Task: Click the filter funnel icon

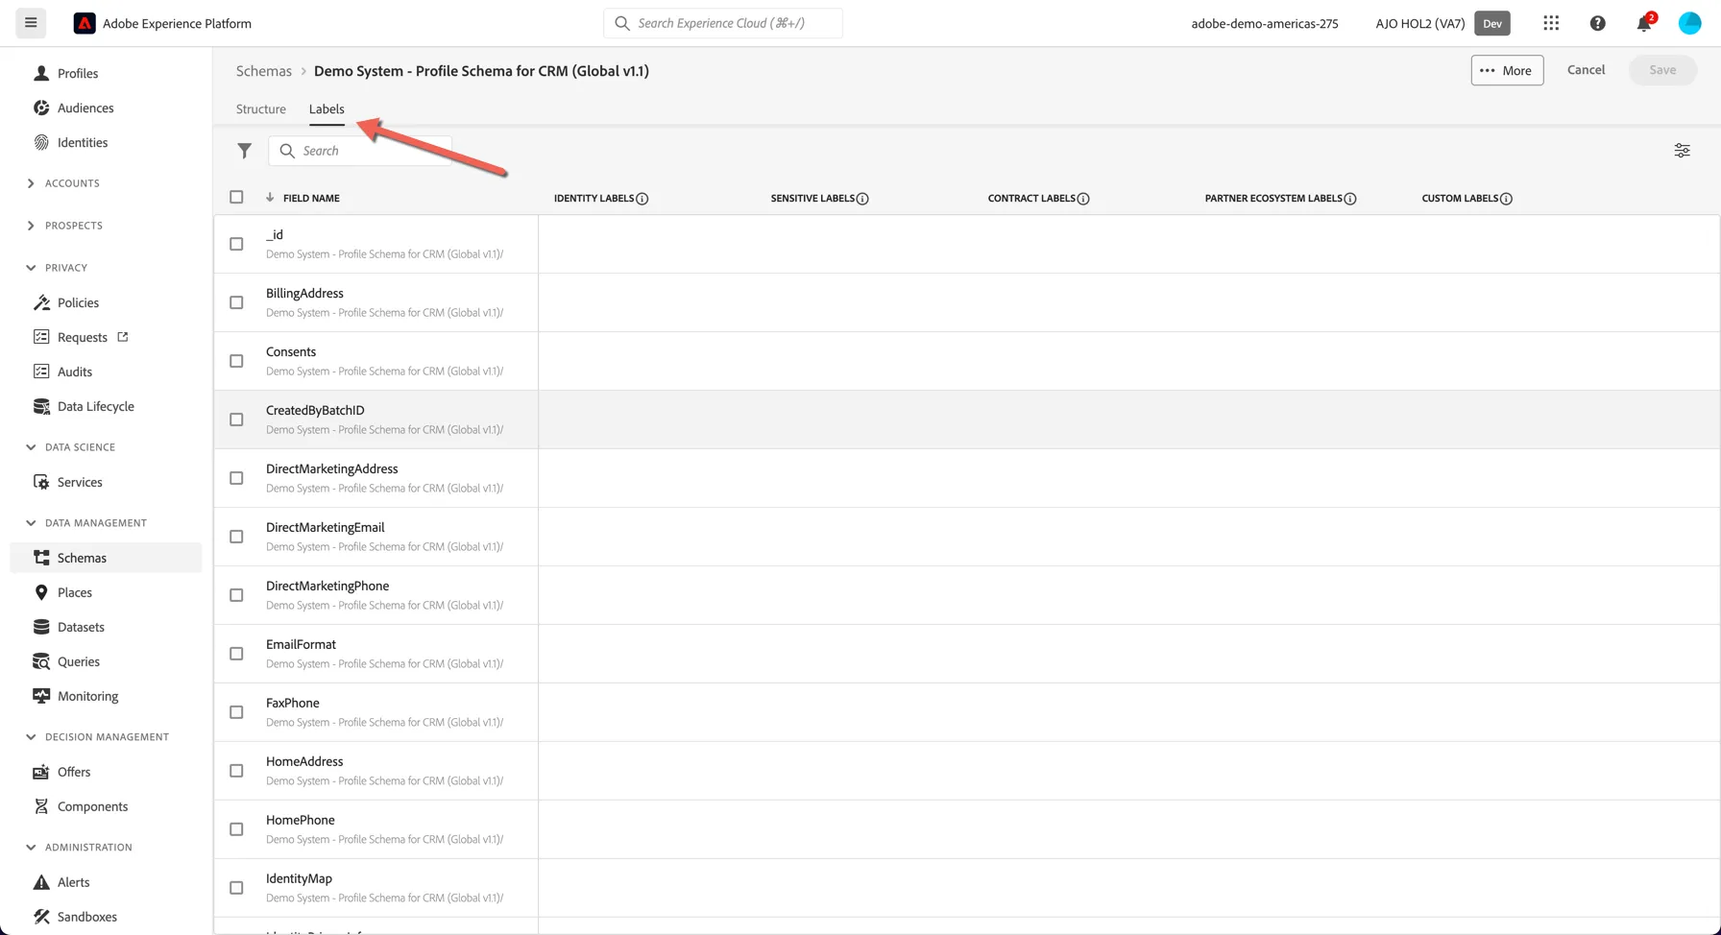Action: (244, 151)
